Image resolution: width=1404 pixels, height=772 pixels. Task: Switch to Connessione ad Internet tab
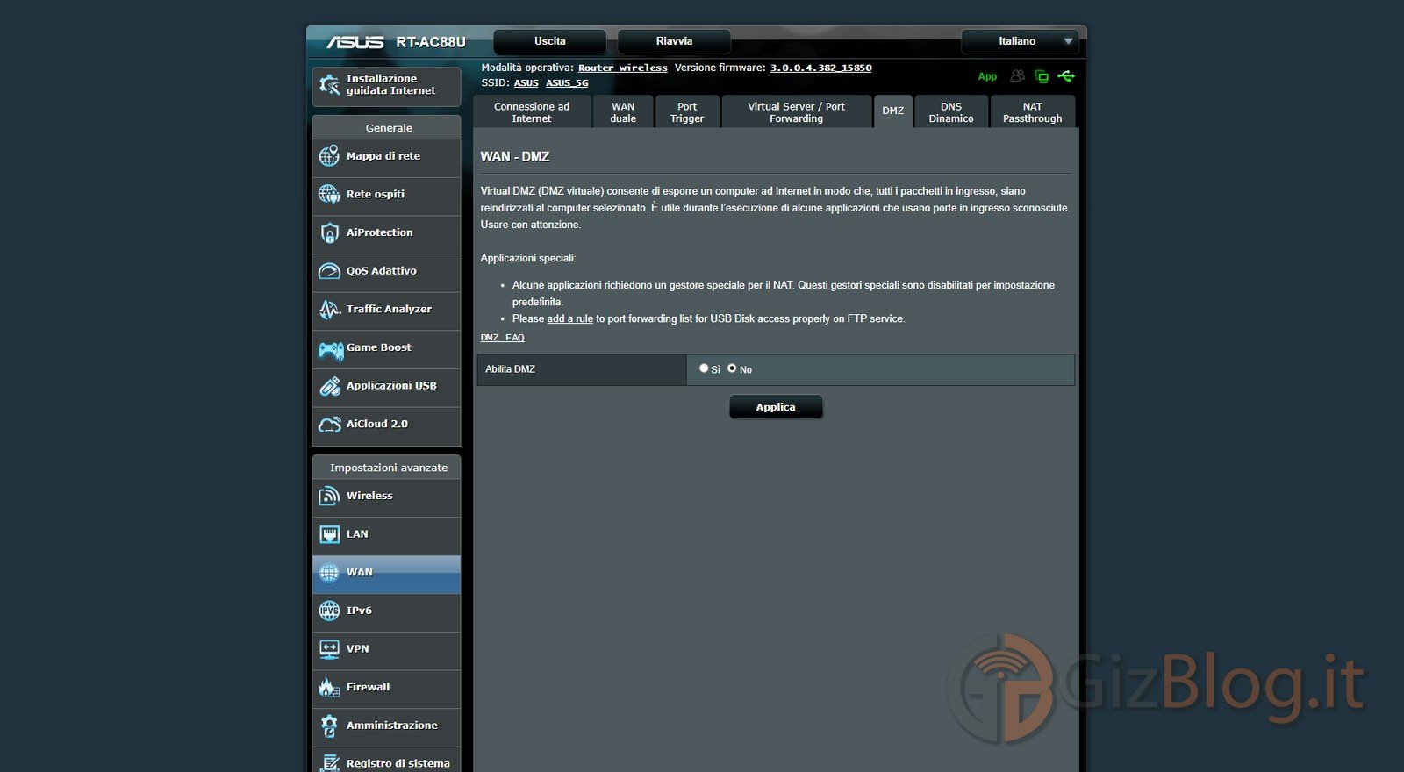pos(532,112)
